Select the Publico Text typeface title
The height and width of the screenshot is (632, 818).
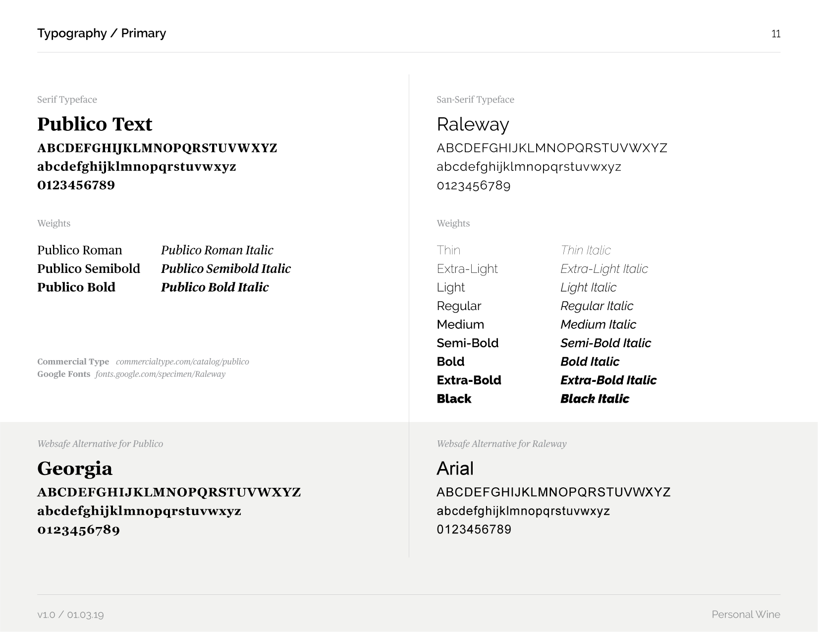click(x=95, y=124)
